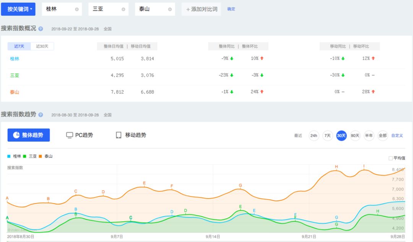
Task: Select the 移动趋势 tab
Action: [x=131, y=135]
